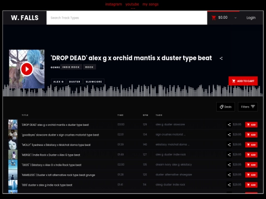
Task: Open '0835' Ekkstacy x Alex G title
Action: click(51, 165)
